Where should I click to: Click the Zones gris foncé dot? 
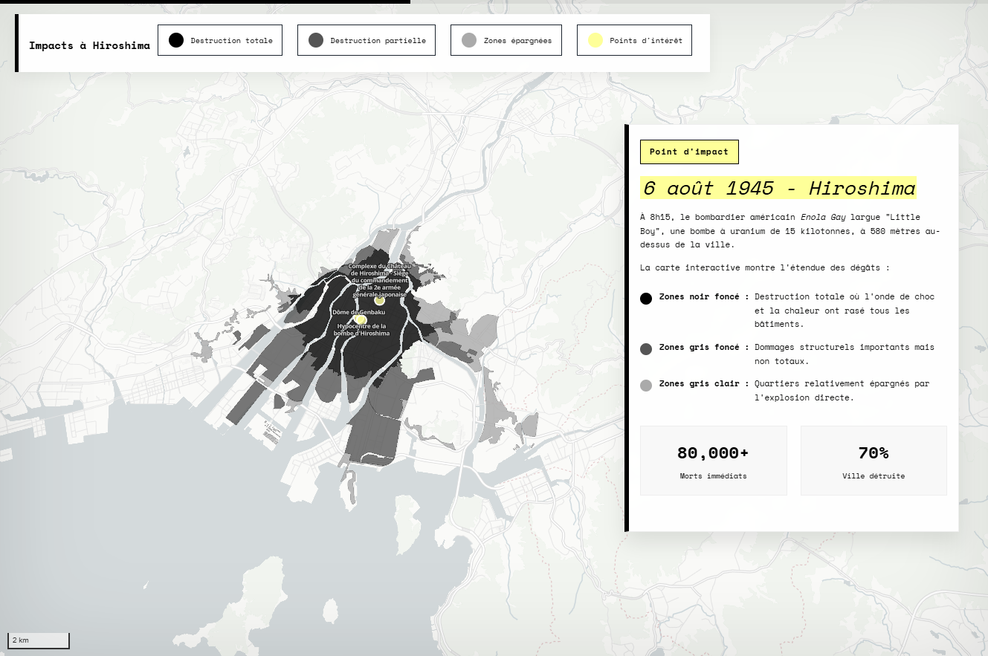point(646,348)
